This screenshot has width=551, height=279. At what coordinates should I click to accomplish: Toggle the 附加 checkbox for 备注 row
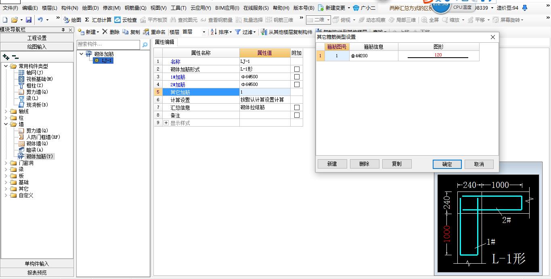pos(297,115)
